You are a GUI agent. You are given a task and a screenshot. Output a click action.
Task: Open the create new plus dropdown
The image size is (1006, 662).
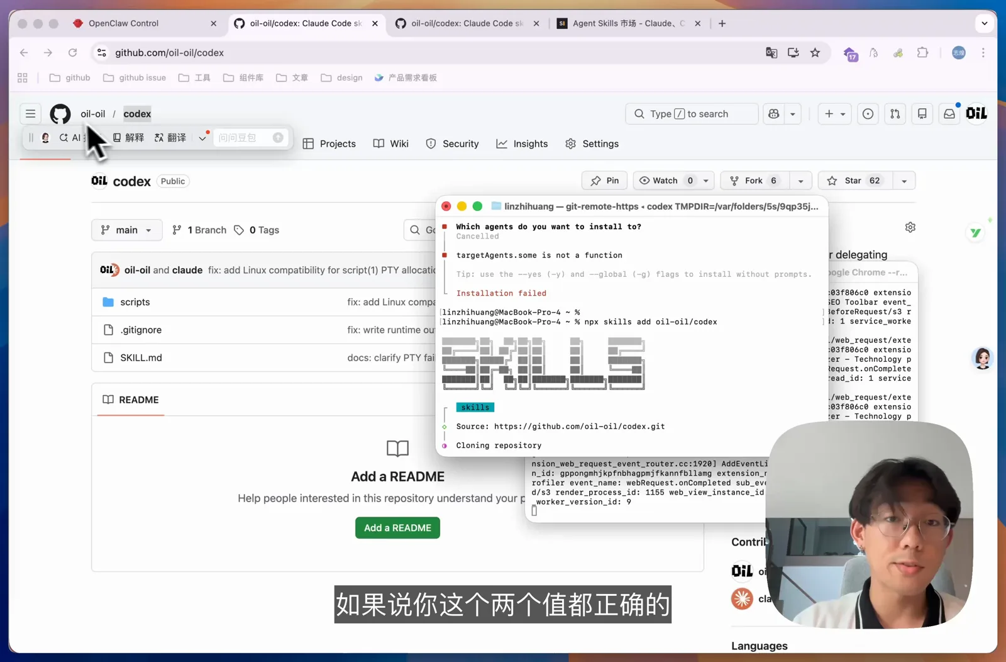tap(835, 114)
